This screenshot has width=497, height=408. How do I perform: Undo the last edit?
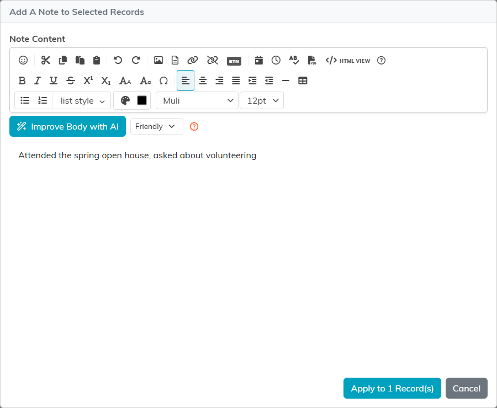pyautogui.click(x=118, y=60)
